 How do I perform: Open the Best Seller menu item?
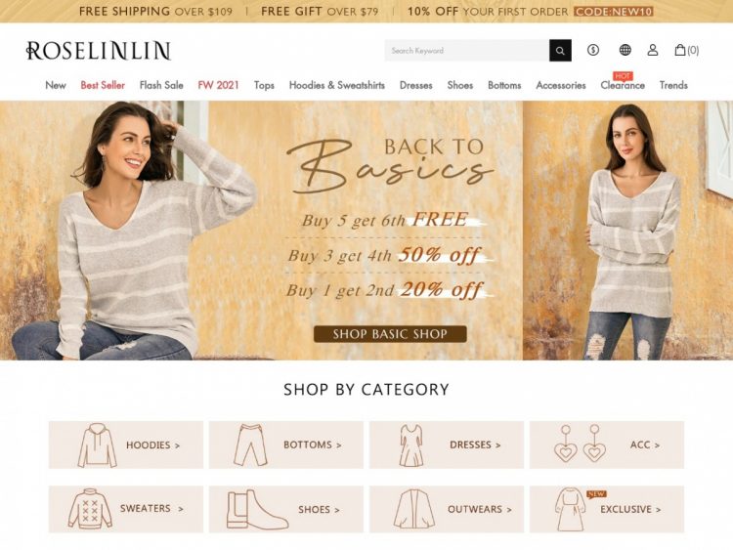point(103,85)
